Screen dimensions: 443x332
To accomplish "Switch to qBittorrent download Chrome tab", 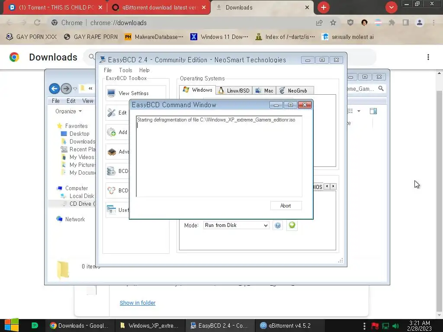I will [159, 8].
